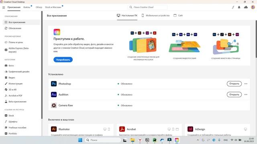257x144 pixels.
Task: Go to the Обзор tab
Action: click(x=39, y=7)
